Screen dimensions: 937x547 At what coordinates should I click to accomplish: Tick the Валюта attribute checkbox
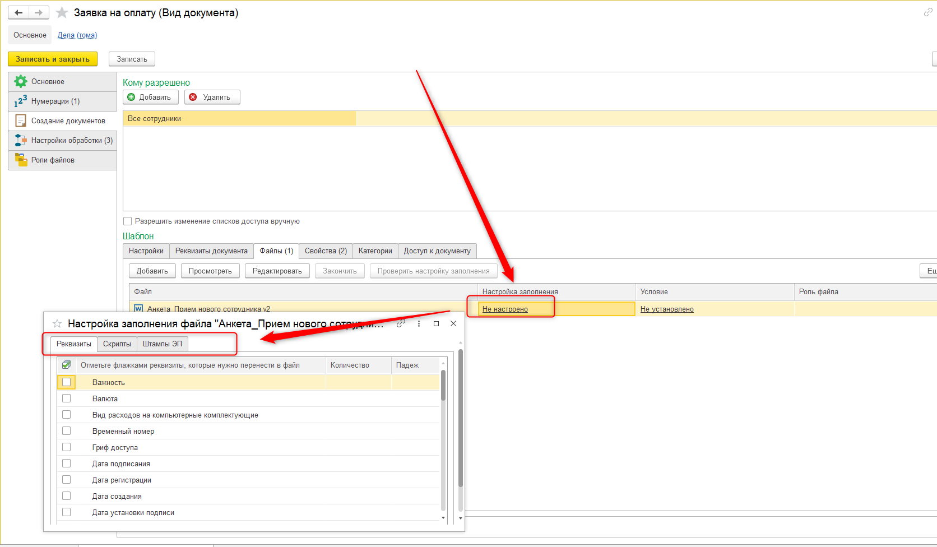point(67,398)
